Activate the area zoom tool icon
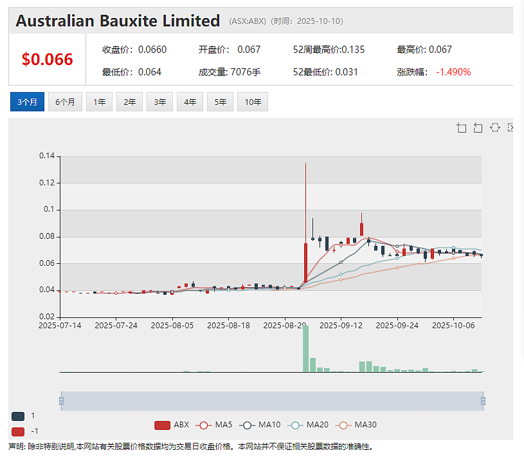Screen dimensions: 524x466 click(x=462, y=127)
